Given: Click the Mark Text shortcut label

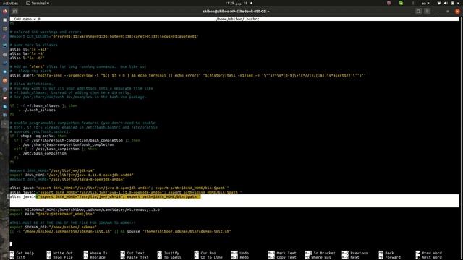Looking at the screenshot, I should click(x=286, y=253).
